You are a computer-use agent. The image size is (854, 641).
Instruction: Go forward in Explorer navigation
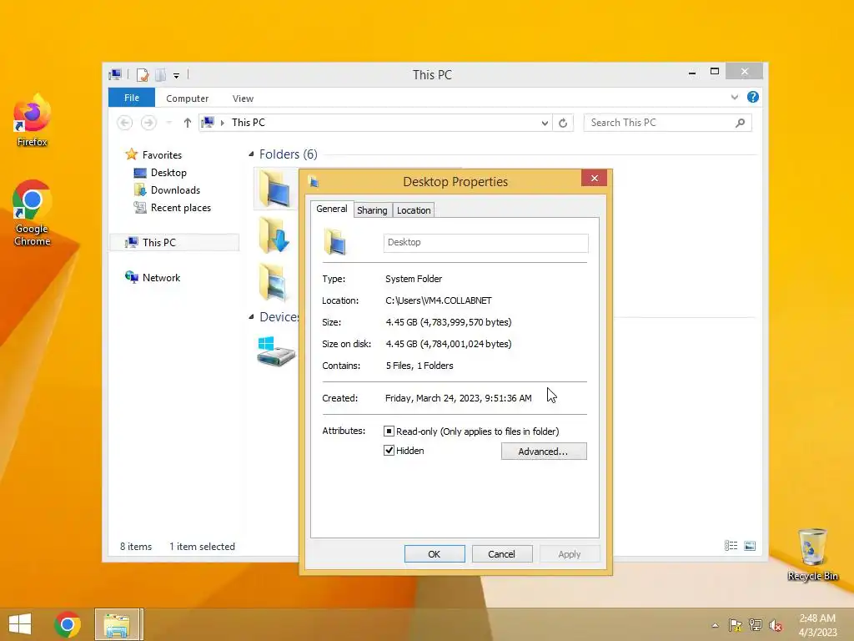click(x=148, y=123)
